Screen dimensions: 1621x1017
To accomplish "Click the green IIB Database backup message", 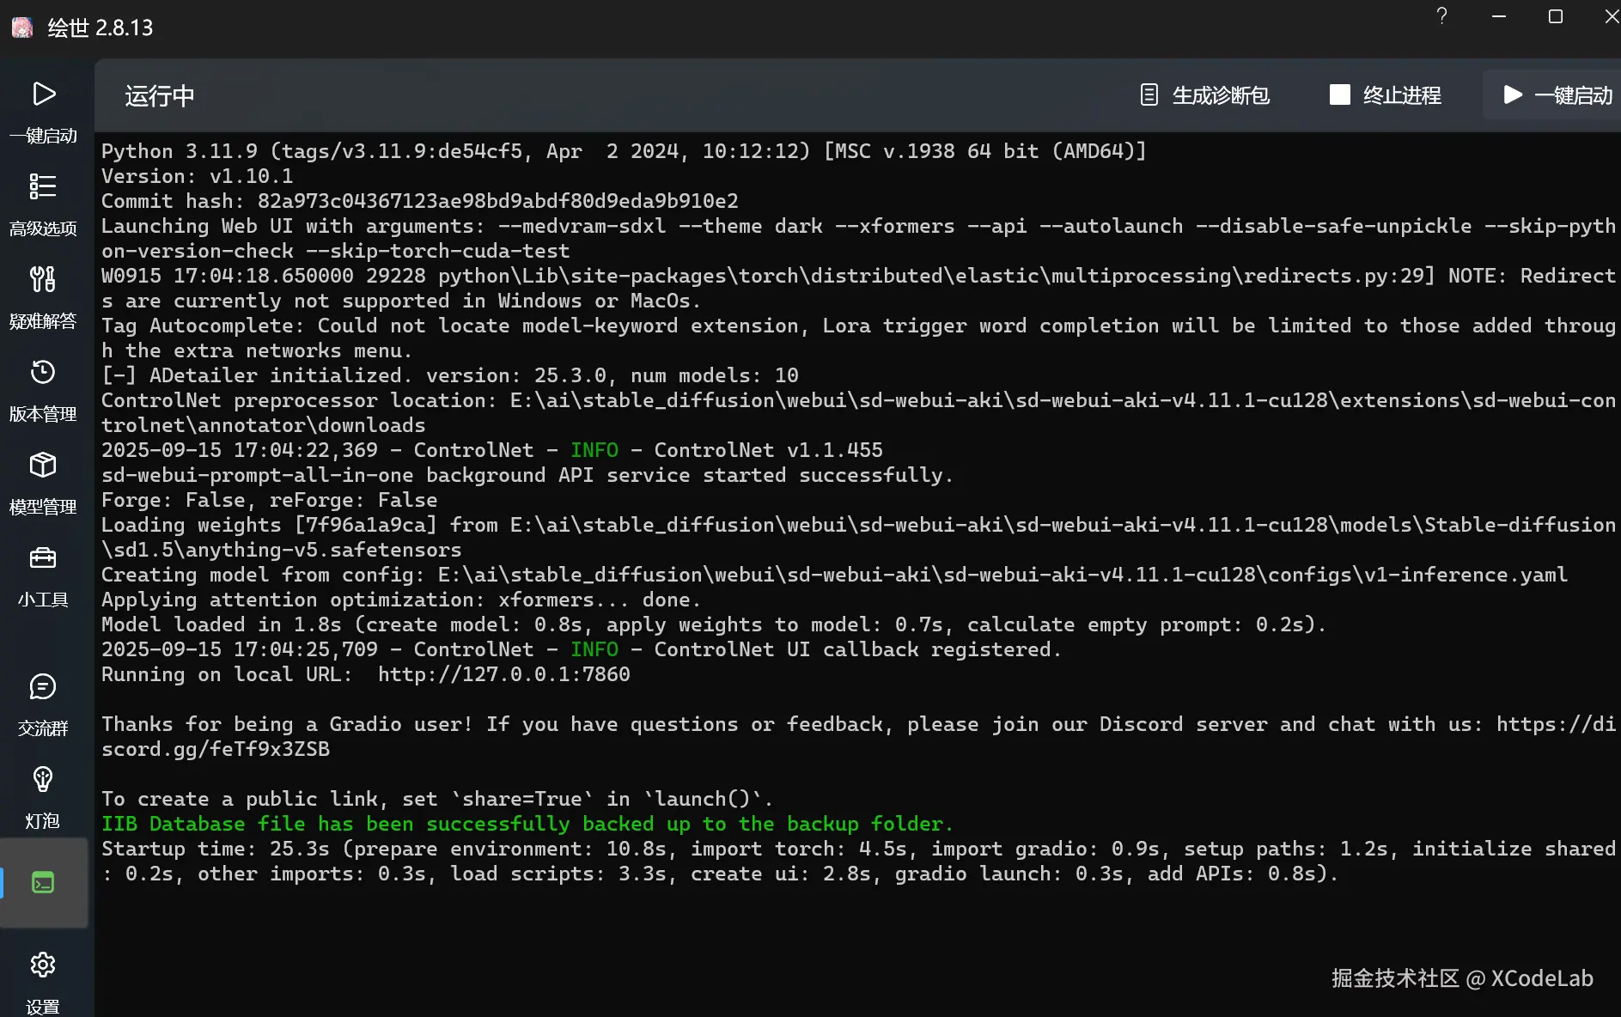I will pyautogui.click(x=527, y=824).
